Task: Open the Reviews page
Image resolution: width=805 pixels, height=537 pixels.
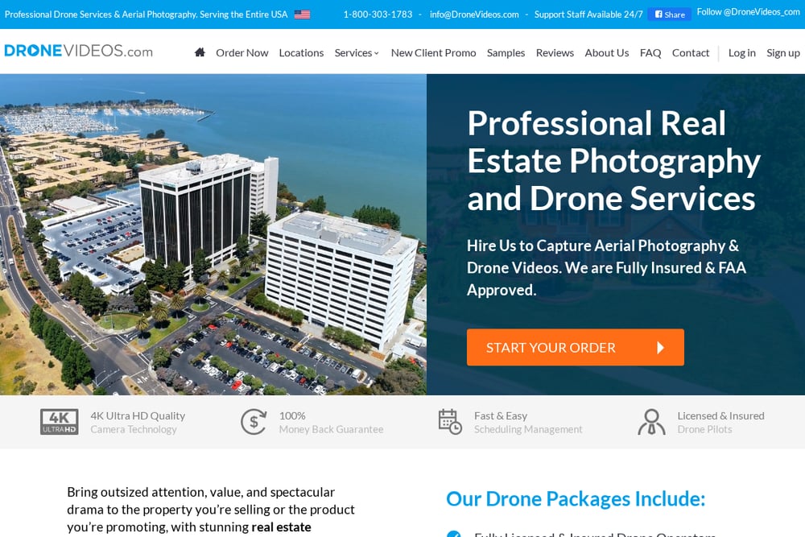Action: pyautogui.click(x=555, y=53)
